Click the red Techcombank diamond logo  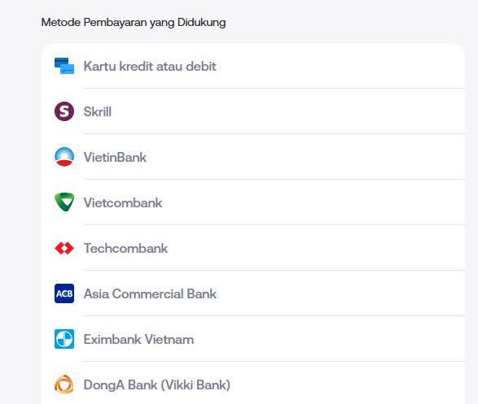tap(64, 248)
